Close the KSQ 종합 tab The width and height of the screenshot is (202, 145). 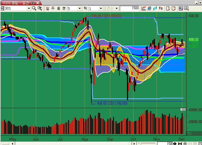pyautogui.click(x=38, y=3)
